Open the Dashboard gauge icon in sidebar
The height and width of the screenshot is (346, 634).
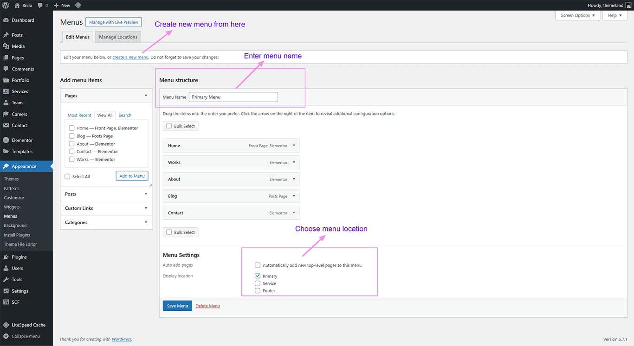[6, 20]
